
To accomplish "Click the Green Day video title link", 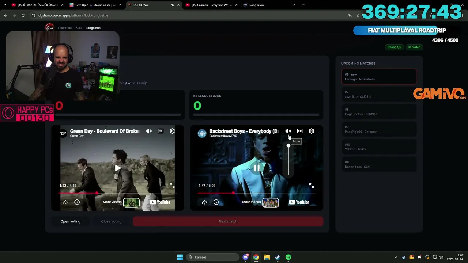I will click(x=105, y=131).
